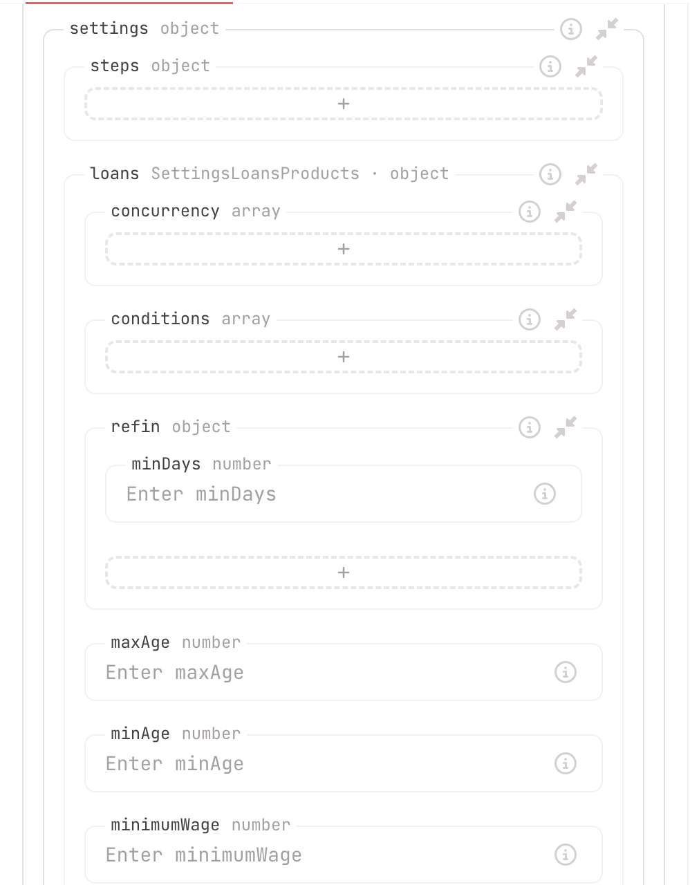Viewport: 690px width, 885px height.
Task: Click the info icon for steps object
Action: point(550,66)
